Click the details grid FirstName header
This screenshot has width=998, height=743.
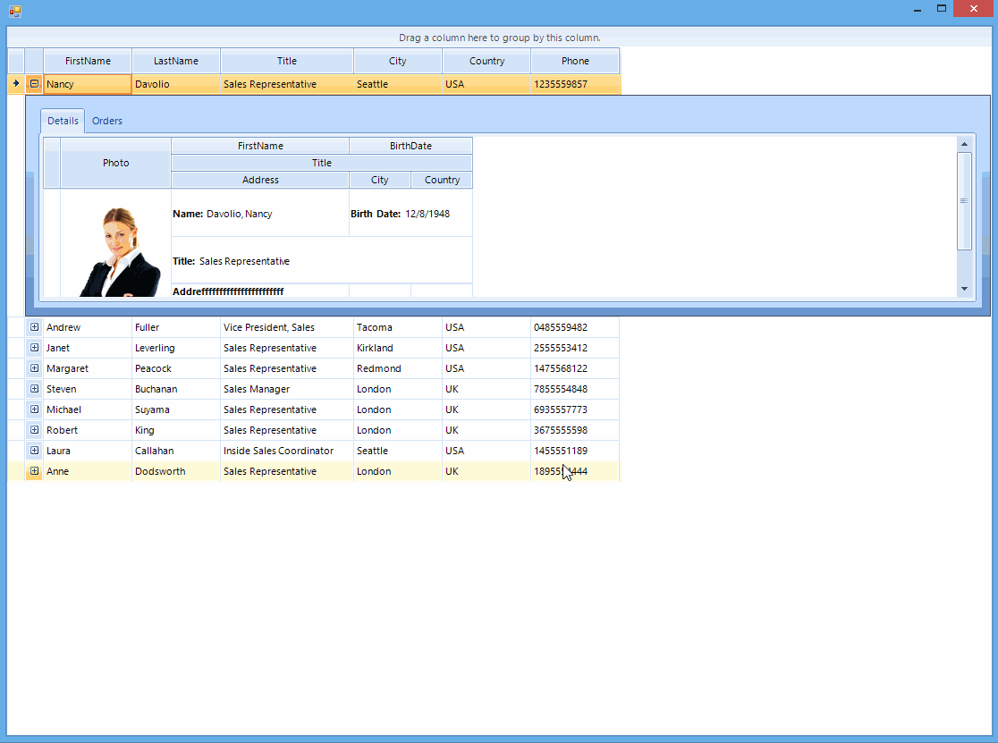click(x=260, y=146)
